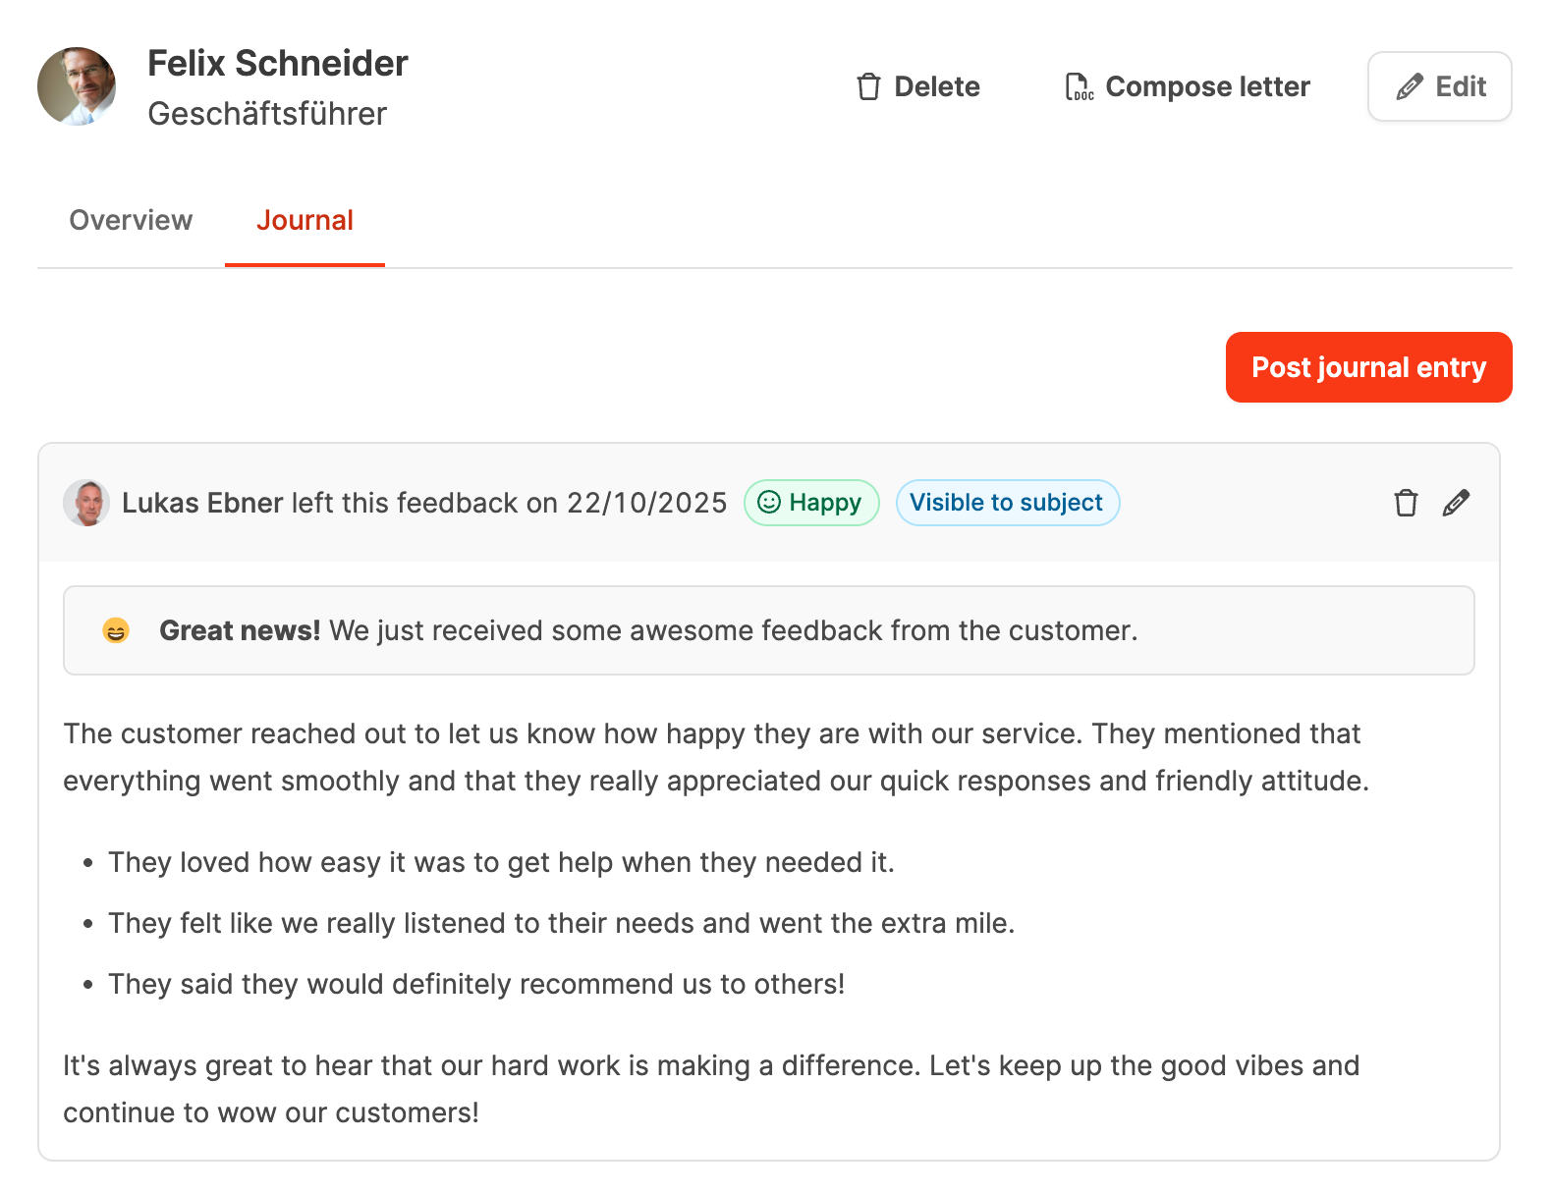Edit the journal entry using pencil icon

[1456, 503]
